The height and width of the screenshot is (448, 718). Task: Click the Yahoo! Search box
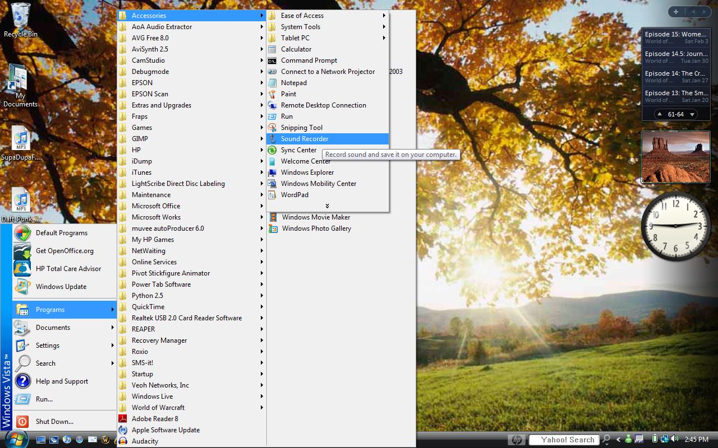[x=564, y=440]
